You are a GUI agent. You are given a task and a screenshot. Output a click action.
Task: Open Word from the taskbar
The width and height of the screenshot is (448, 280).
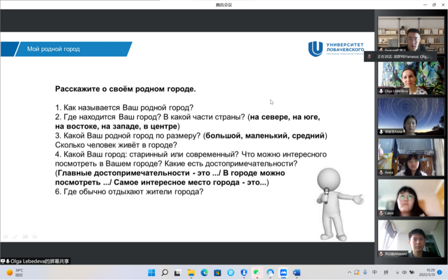click(x=297, y=273)
